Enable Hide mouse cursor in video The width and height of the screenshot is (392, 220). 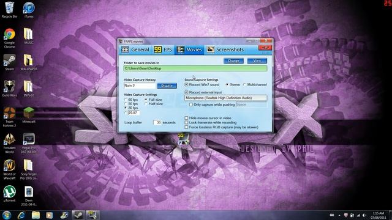(186, 118)
